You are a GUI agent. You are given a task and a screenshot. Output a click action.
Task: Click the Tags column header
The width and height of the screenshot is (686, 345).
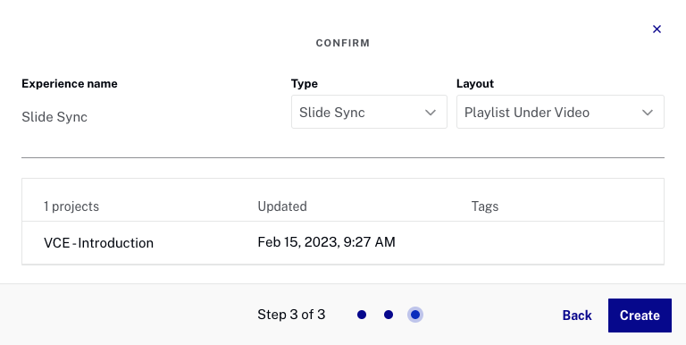(x=485, y=206)
